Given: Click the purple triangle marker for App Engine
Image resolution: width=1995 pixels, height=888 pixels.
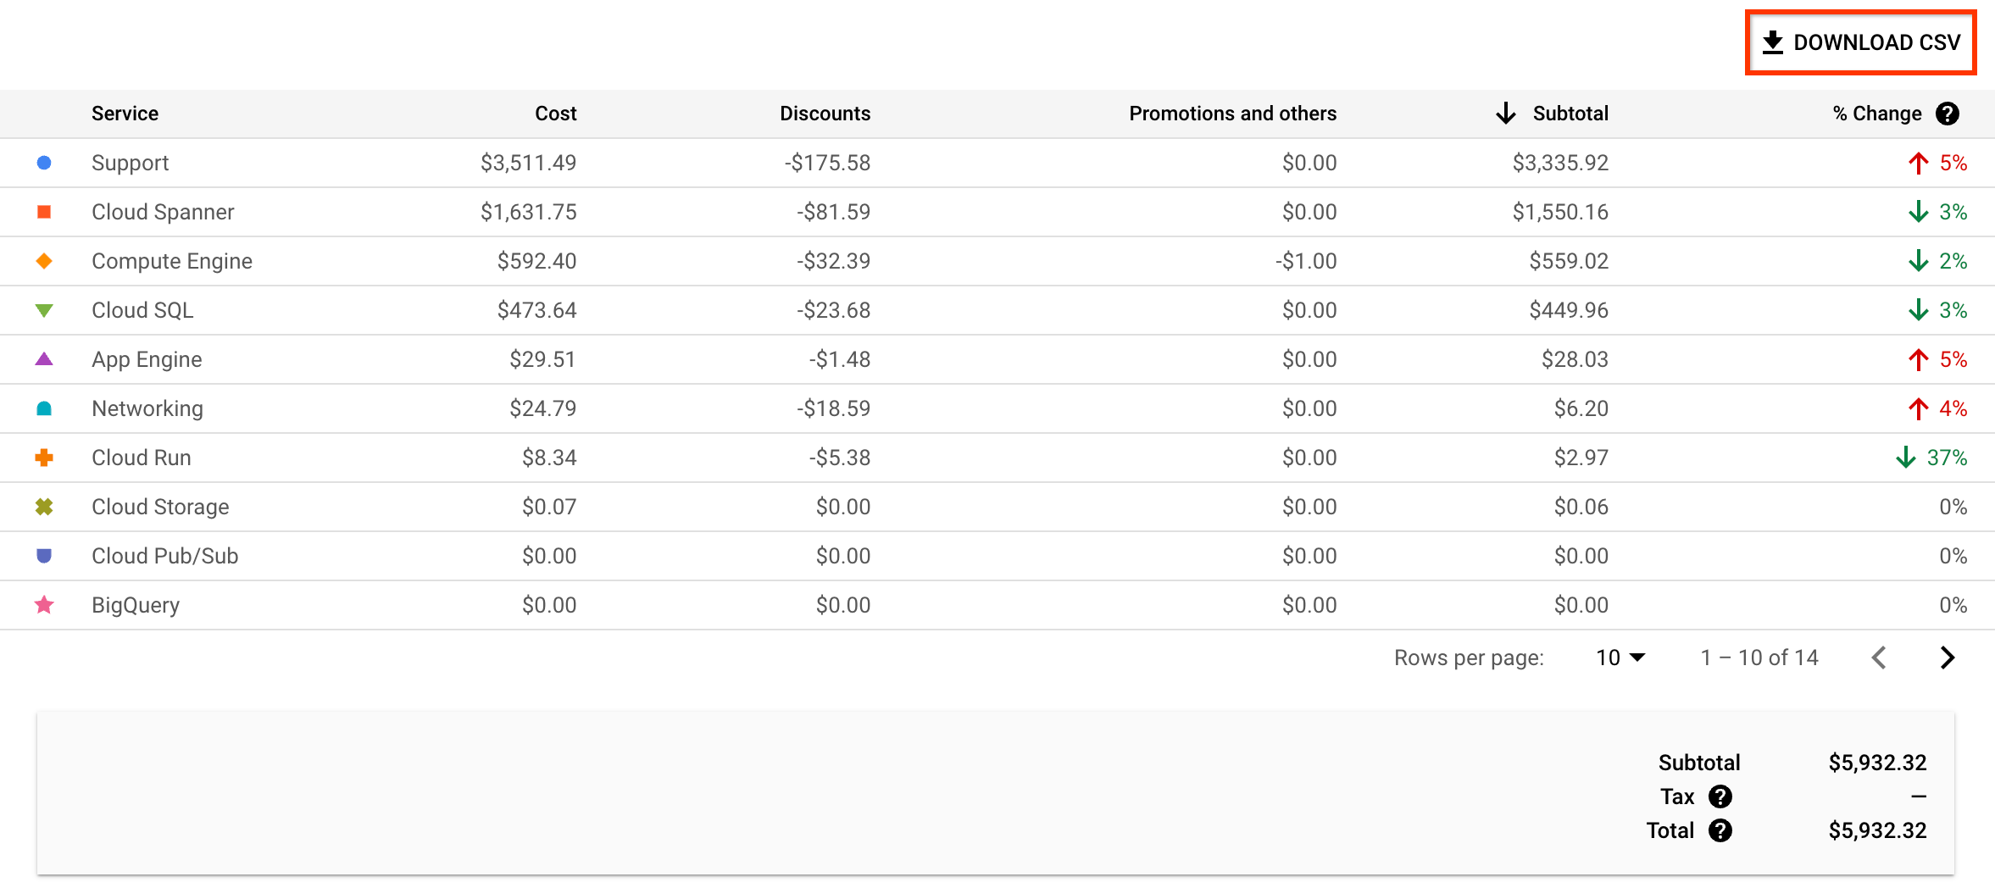Looking at the screenshot, I should point(44,359).
